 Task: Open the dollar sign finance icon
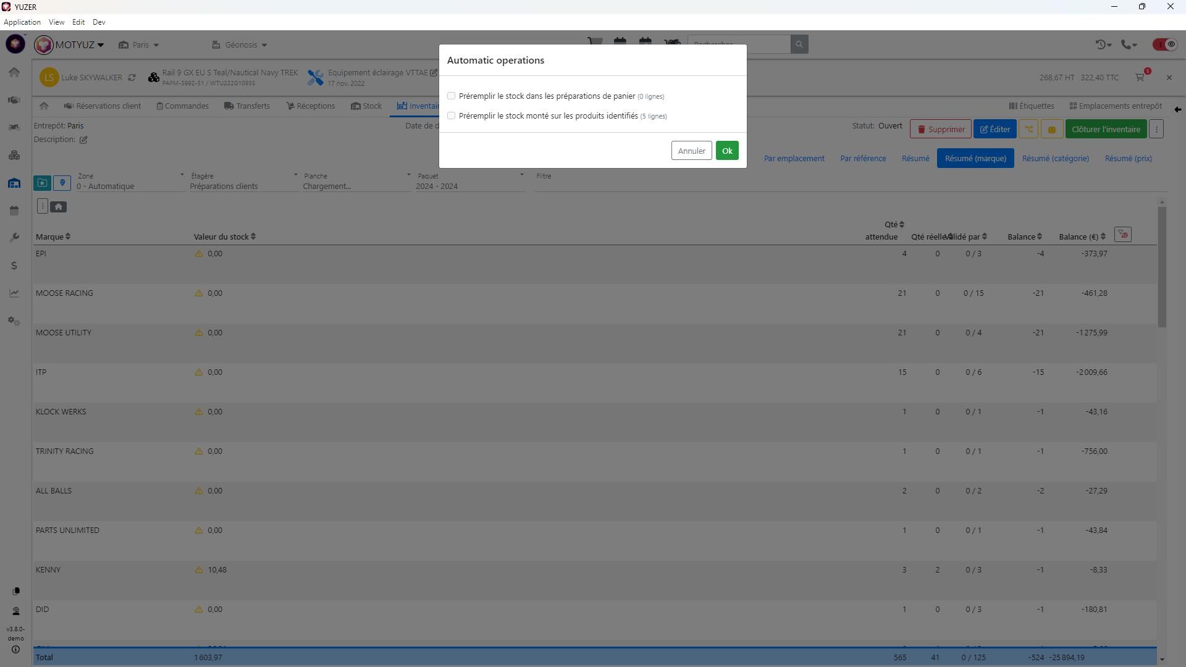(x=14, y=266)
